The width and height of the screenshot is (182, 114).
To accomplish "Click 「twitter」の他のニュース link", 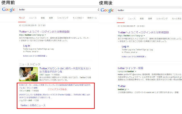I will (33, 105).
